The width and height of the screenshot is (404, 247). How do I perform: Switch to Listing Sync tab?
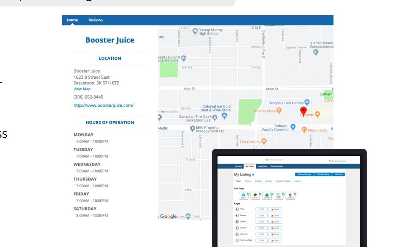point(262,167)
